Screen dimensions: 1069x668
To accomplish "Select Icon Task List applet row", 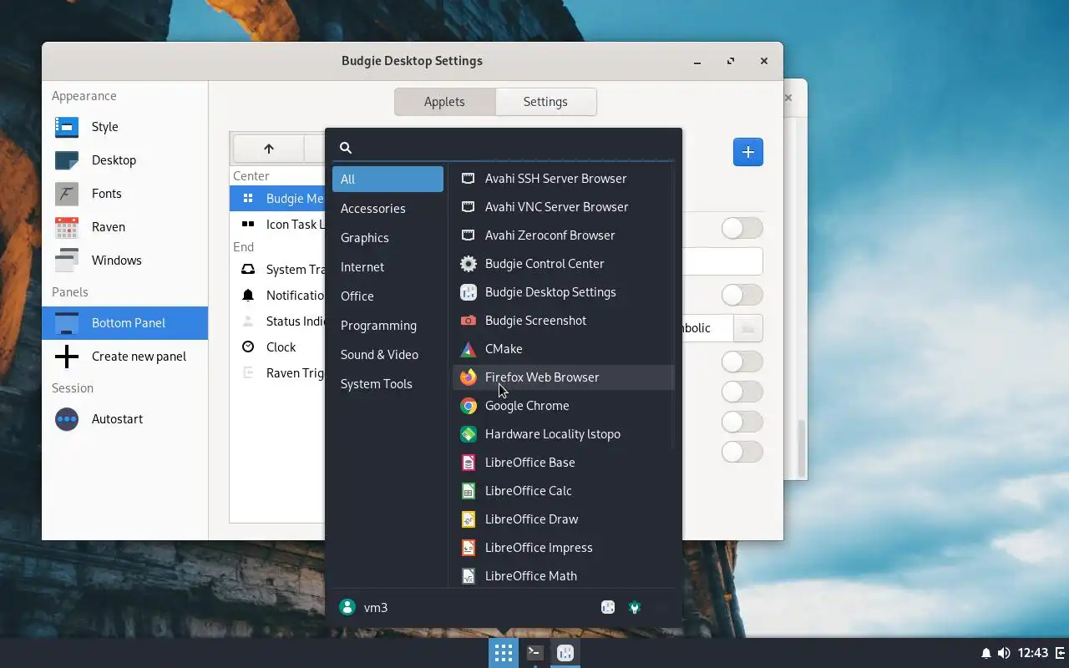I will pyautogui.click(x=277, y=225).
